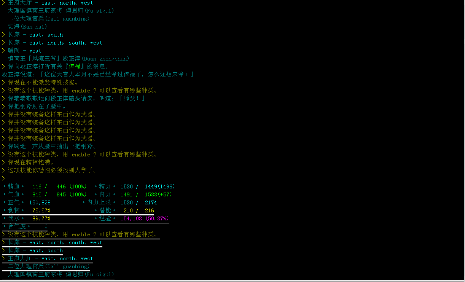Select the 精力 value "1449(1496)"
The image size is (465, 282).
[160, 186]
